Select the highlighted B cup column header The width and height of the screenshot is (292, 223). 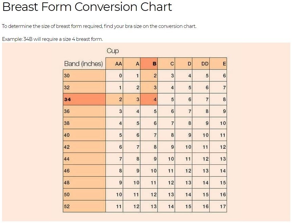pos(149,64)
